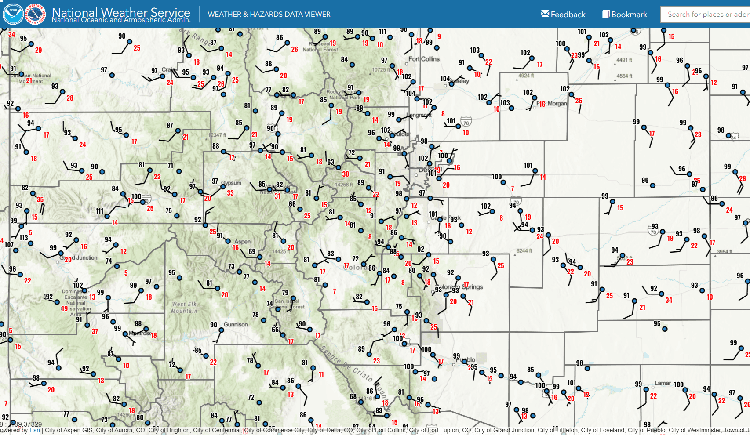750x435 pixels.
Task: Click the 4491 ft elevation label
Action: click(x=624, y=60)
